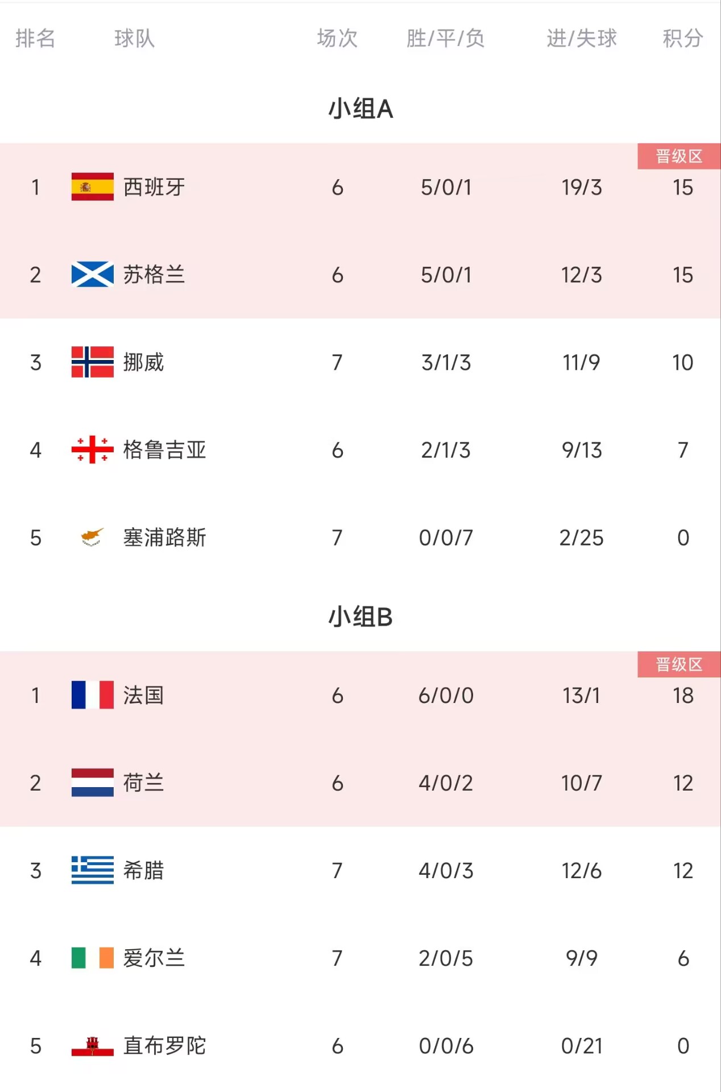
Task: Select the 小组B section heading
Action: click(x=360, y=617)
